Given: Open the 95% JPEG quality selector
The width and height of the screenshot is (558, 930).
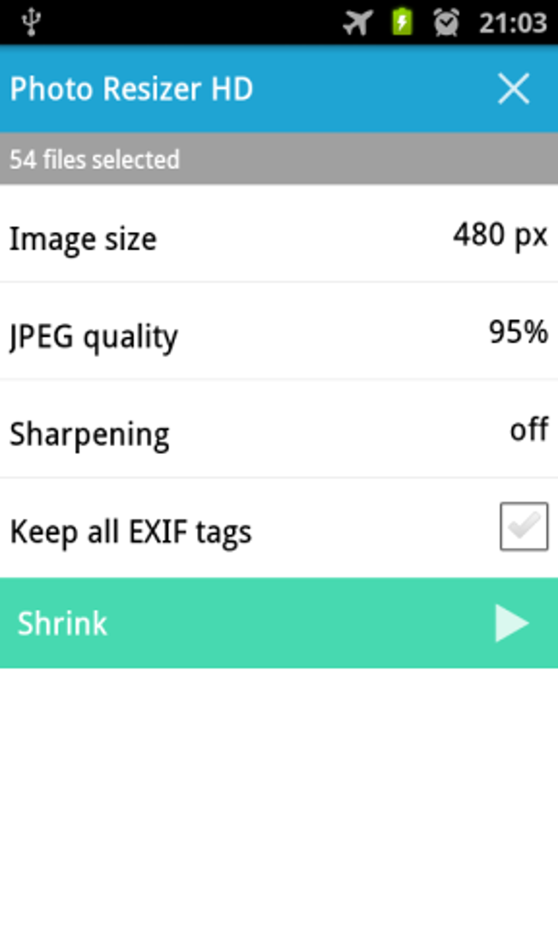Looking at the screenshot, I should pyautogui.click(x=518, y=332).
